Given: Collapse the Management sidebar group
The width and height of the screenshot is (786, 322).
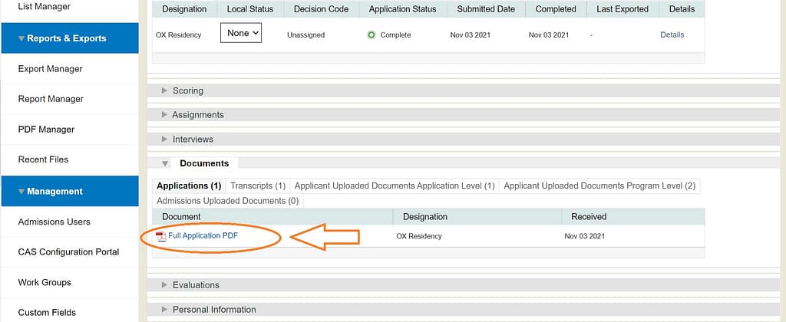Looking at the screenshot, I should point(69,192).
